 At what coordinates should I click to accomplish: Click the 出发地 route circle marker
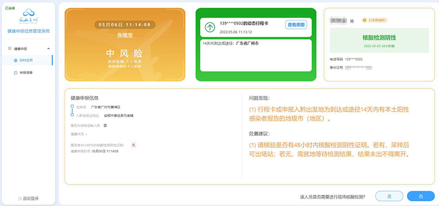[x=72, y=107]
